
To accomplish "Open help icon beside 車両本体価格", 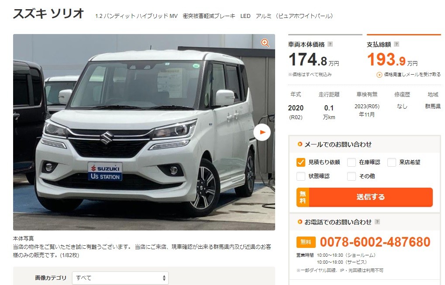I will (330, 44).
